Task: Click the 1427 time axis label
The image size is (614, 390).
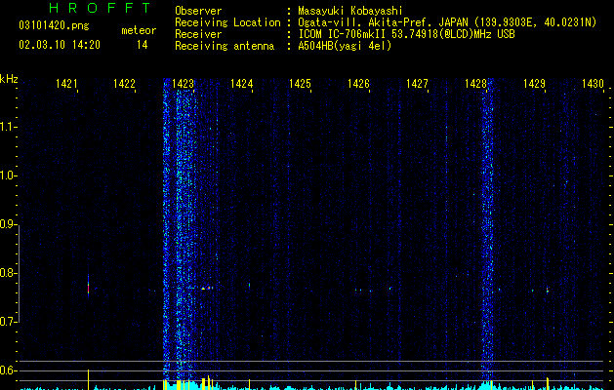Action: tap(417, 84)
